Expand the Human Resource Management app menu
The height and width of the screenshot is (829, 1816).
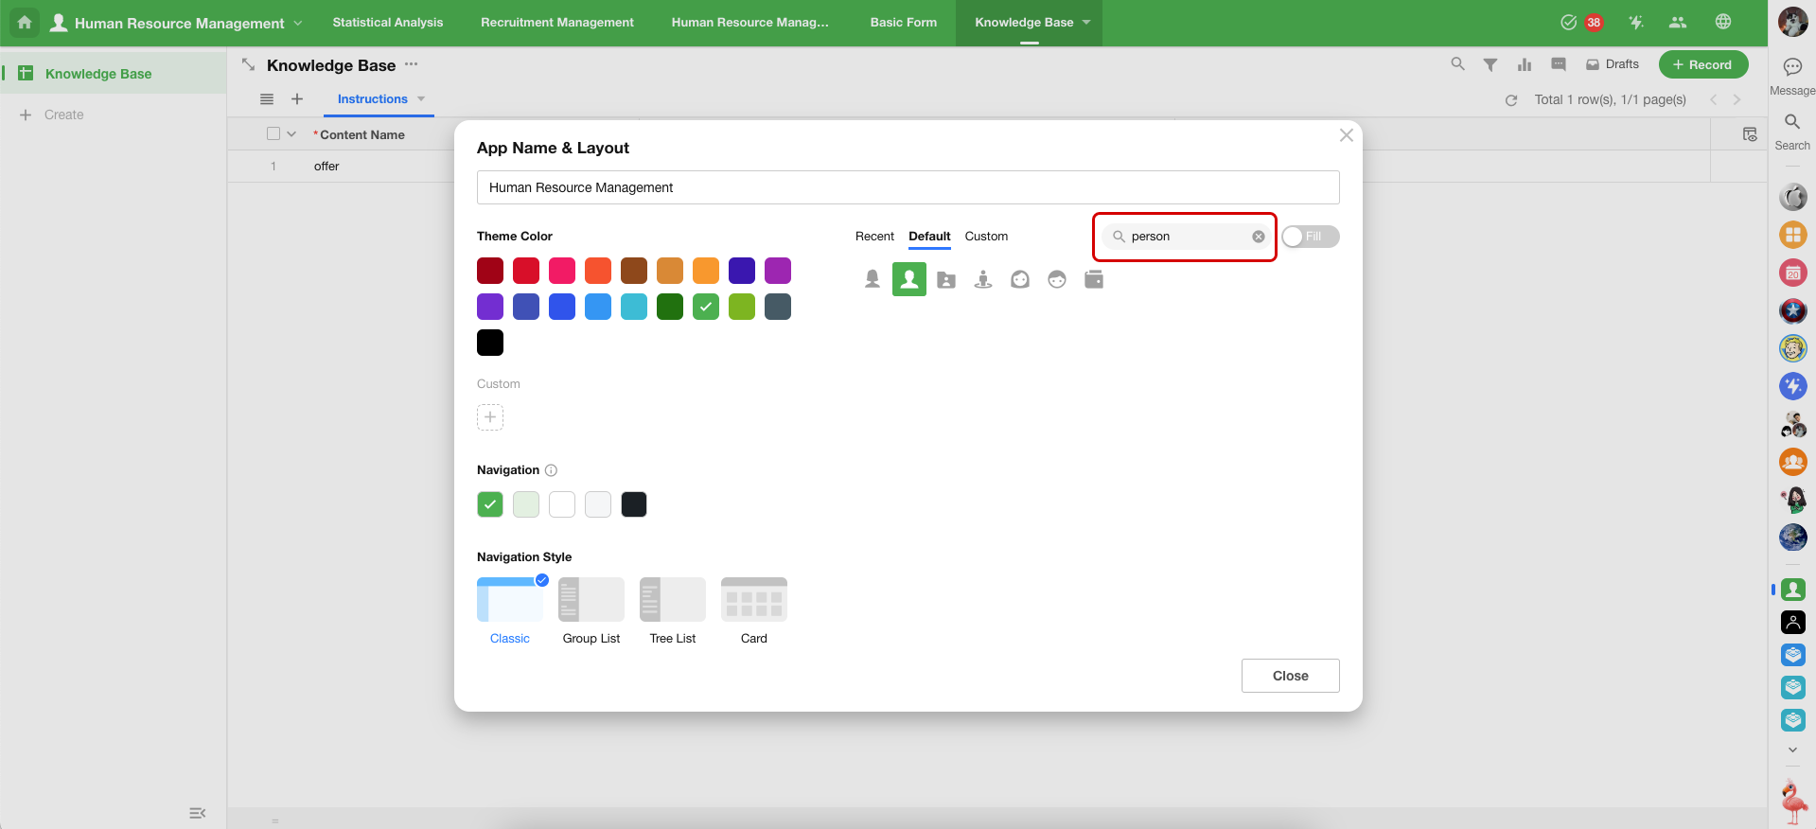coord(298,23)
